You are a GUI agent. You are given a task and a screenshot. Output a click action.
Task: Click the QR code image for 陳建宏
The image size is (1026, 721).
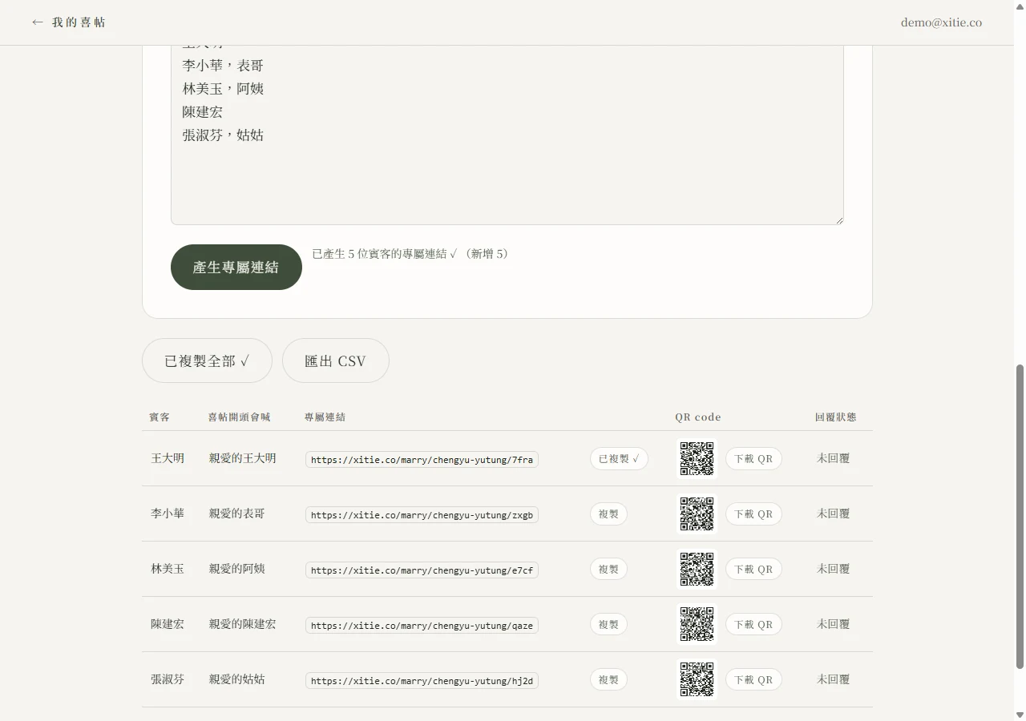pos(697,624)
